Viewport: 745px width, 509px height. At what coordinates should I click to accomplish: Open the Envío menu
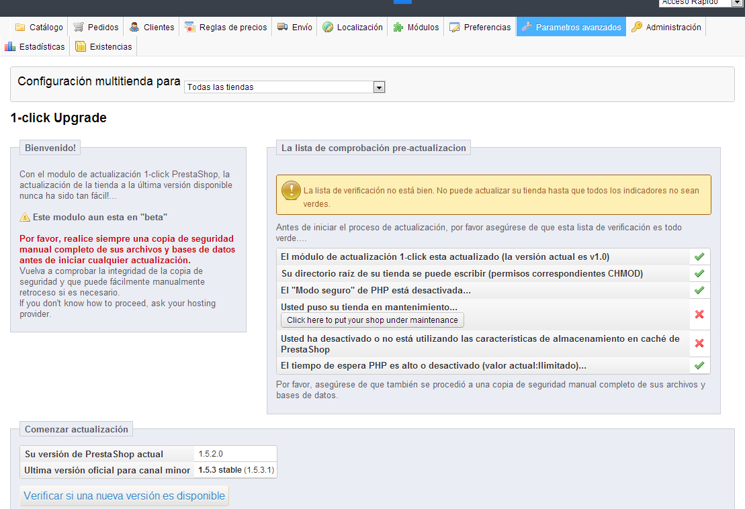pos(295,27)
